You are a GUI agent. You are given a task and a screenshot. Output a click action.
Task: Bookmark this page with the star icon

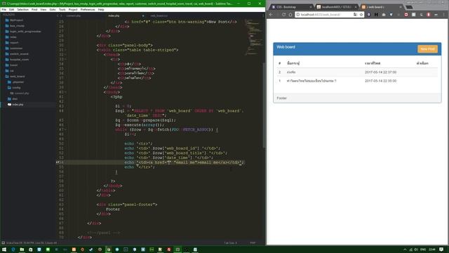[x=361, y=14]
